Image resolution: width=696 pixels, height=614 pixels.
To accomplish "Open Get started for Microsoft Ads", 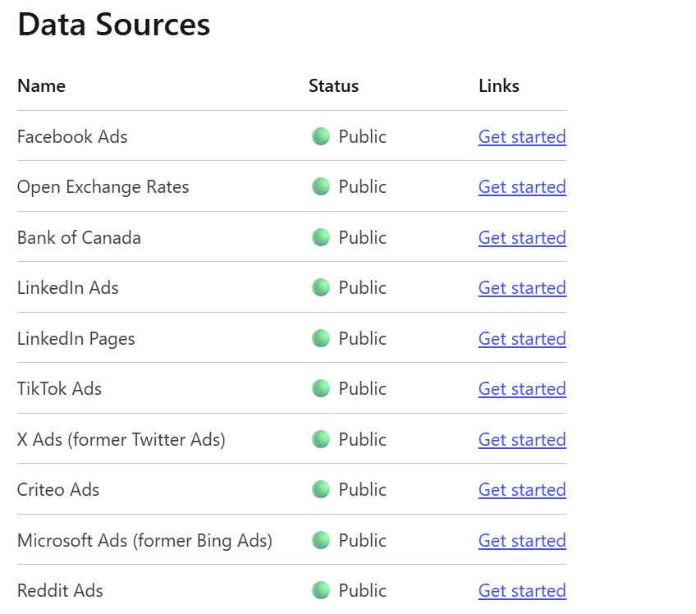I will (522, 540).
